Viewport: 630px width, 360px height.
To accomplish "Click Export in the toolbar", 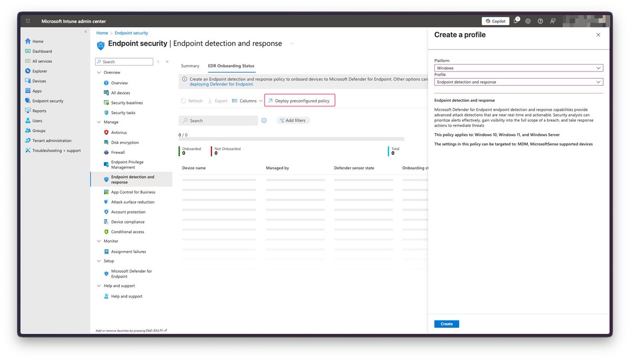I will click(218, 101).
